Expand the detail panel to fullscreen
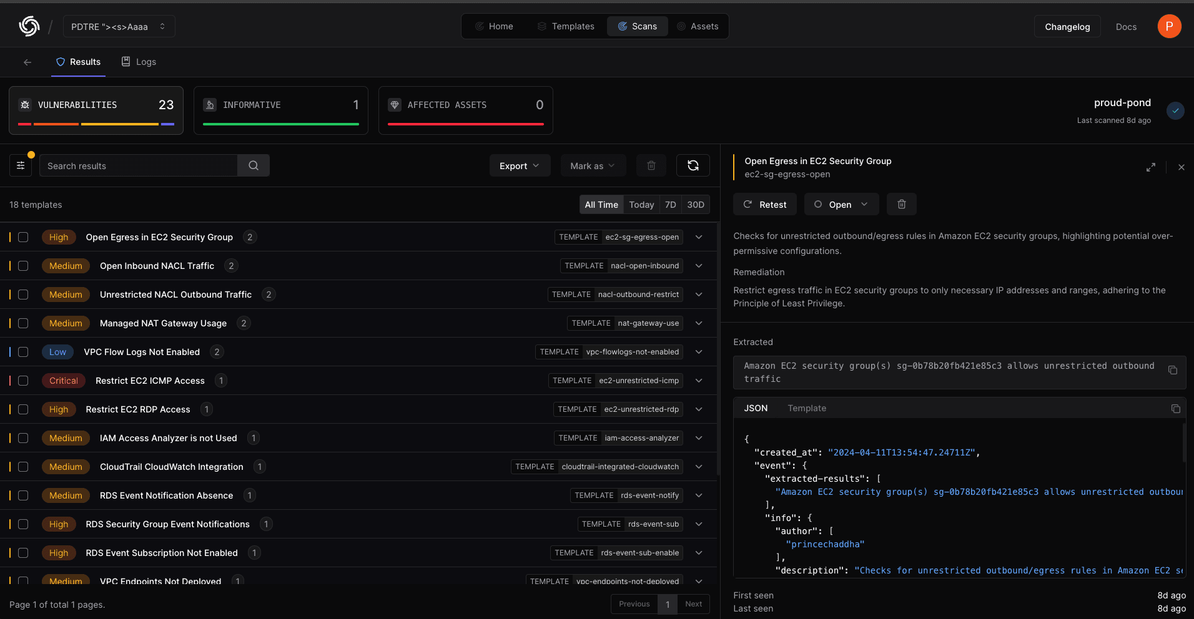This screenshot has height=619, width=1194. tap(1150, 167)
